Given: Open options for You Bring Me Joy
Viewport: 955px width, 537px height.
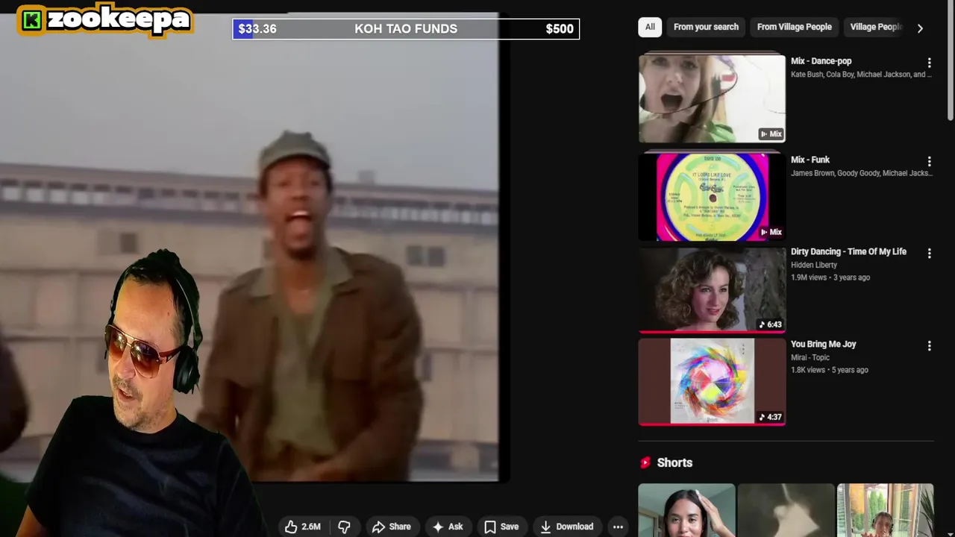Looking at the screenshot, I should click(929, 346).
